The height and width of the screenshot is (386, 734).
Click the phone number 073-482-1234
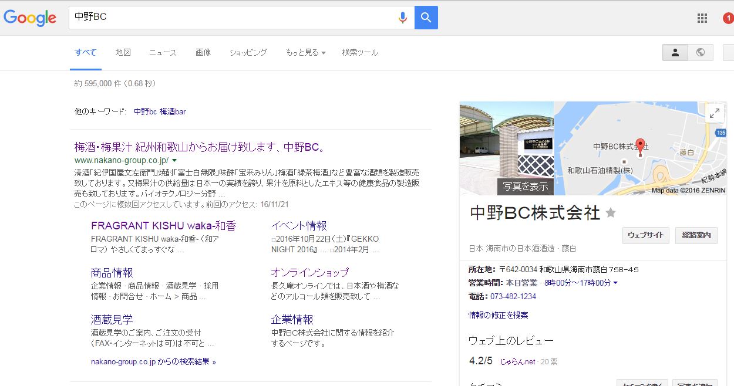tap(513, 297)
